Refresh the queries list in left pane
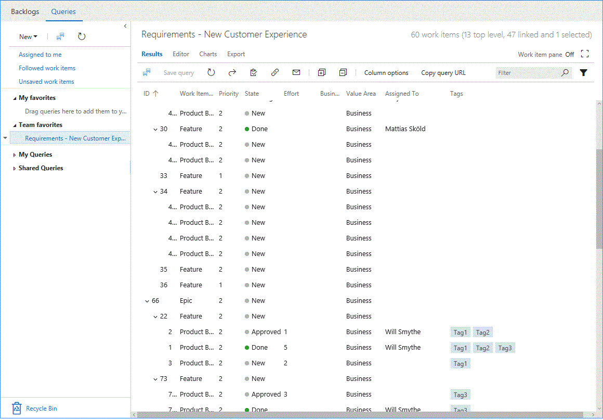Screen dimensions: 603x420 pos(82,36)
